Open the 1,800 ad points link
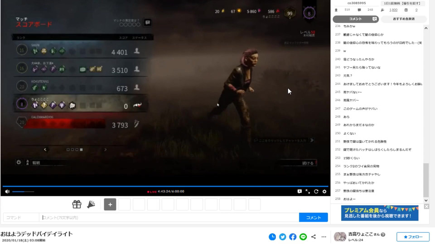 (393, 10)
